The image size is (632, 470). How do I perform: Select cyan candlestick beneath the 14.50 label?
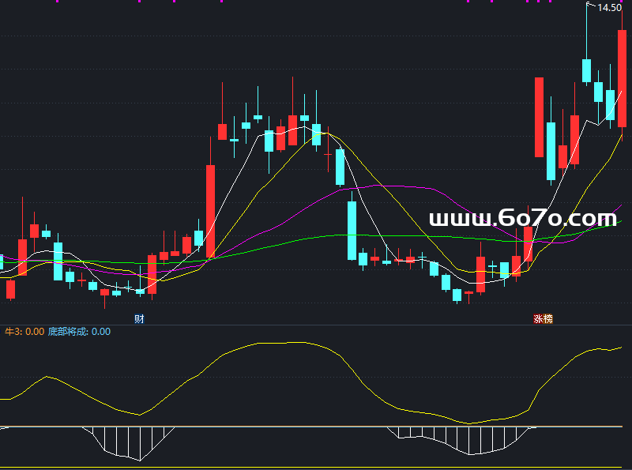[x=587, y=70]
